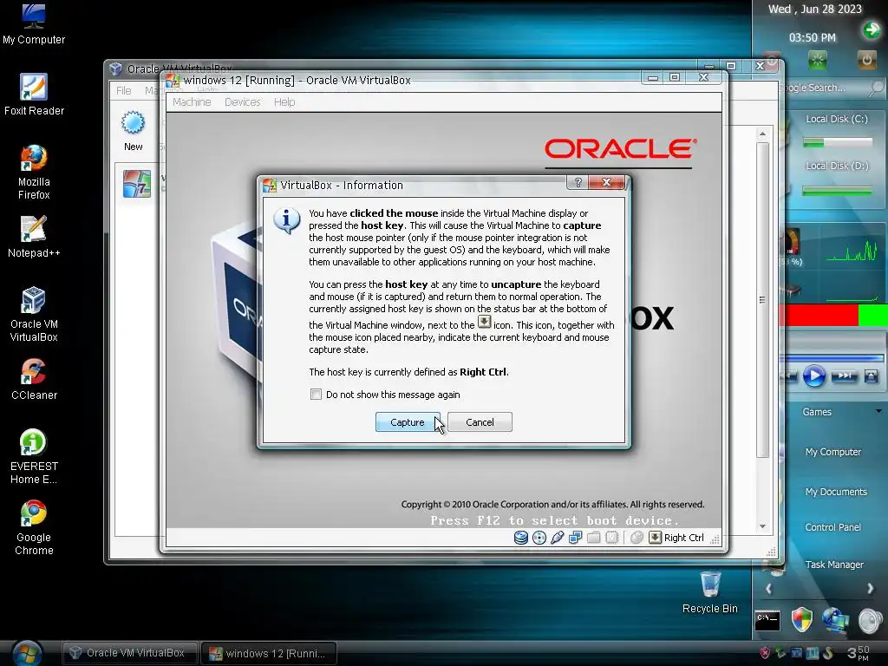
Task: Click the Capture button in the dialog
Action: click(x=408, y=422)
